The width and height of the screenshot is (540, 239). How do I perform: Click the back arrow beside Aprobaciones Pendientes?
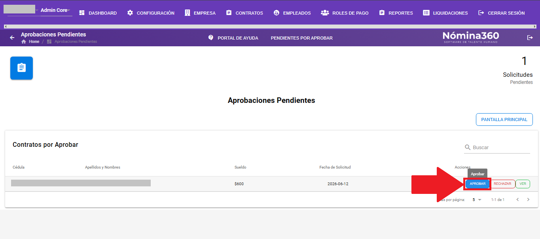pos(12,38)
